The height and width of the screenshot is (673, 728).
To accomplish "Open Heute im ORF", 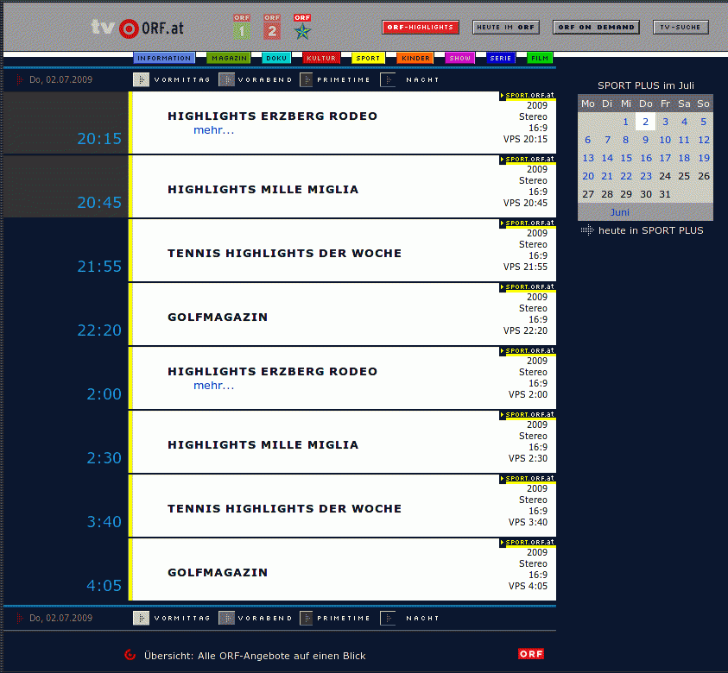I will [x=506, y=27].
